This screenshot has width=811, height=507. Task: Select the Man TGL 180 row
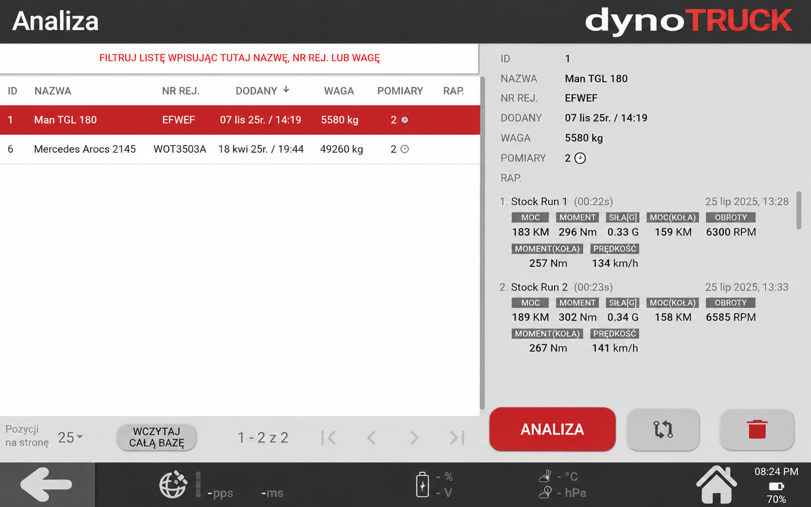(240, 120)
